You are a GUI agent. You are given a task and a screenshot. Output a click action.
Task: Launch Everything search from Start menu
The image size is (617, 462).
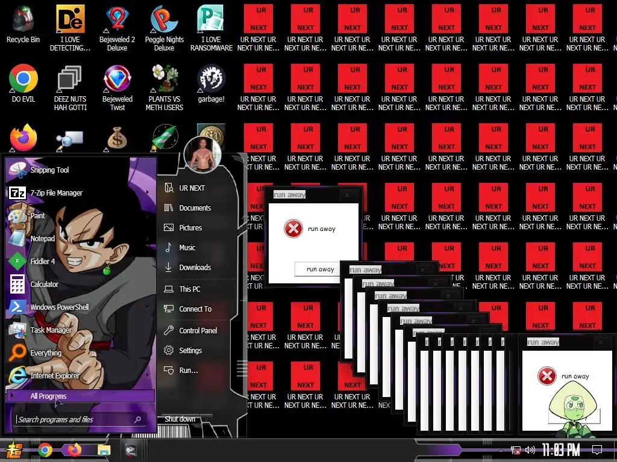click(80, 353)
